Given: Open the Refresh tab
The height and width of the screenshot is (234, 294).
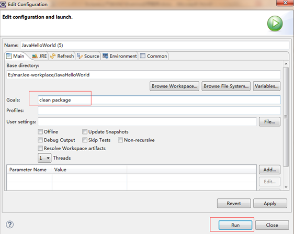Looking at the screenshot, I should [x=62, y=56].
